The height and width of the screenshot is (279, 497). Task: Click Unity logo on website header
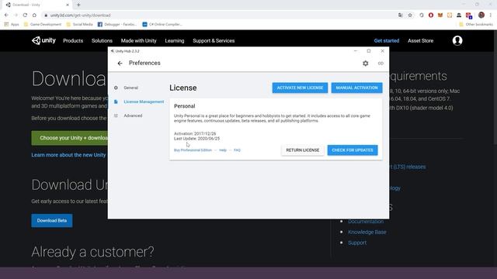43,40
